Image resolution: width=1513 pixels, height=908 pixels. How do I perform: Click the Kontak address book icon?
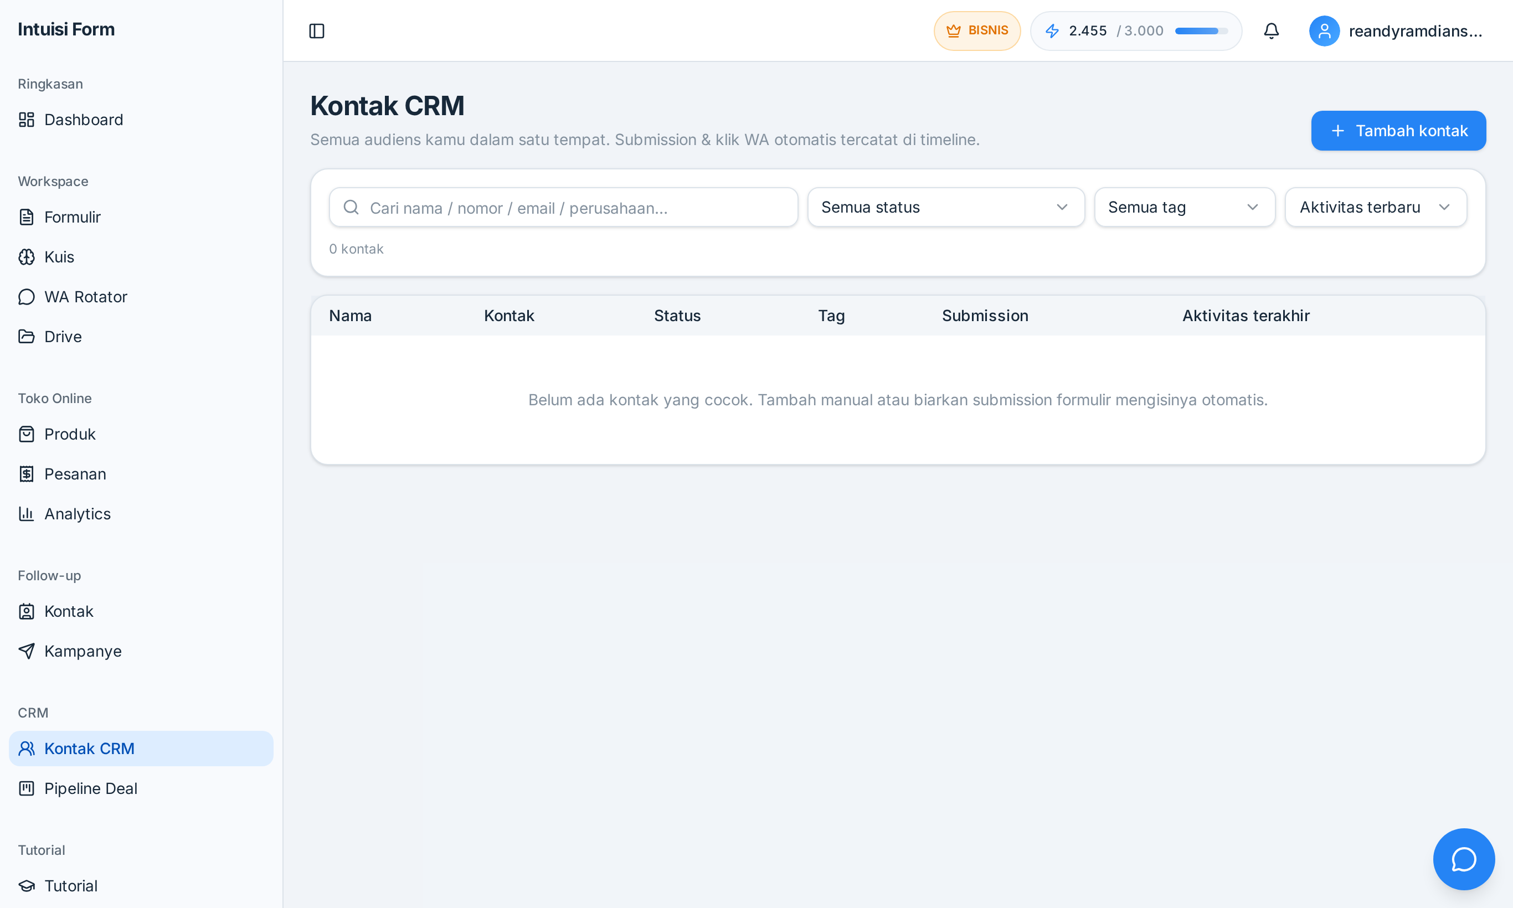[27, 611]
